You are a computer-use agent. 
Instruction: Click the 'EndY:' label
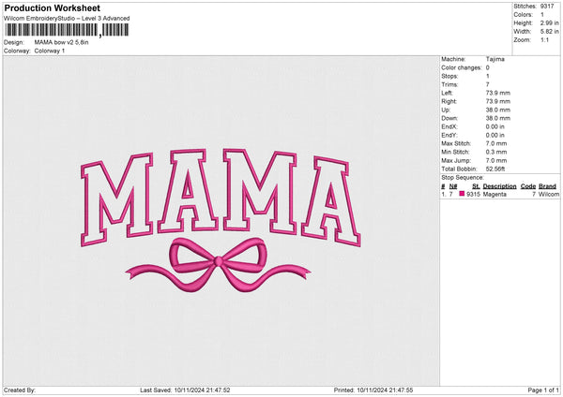449,136
